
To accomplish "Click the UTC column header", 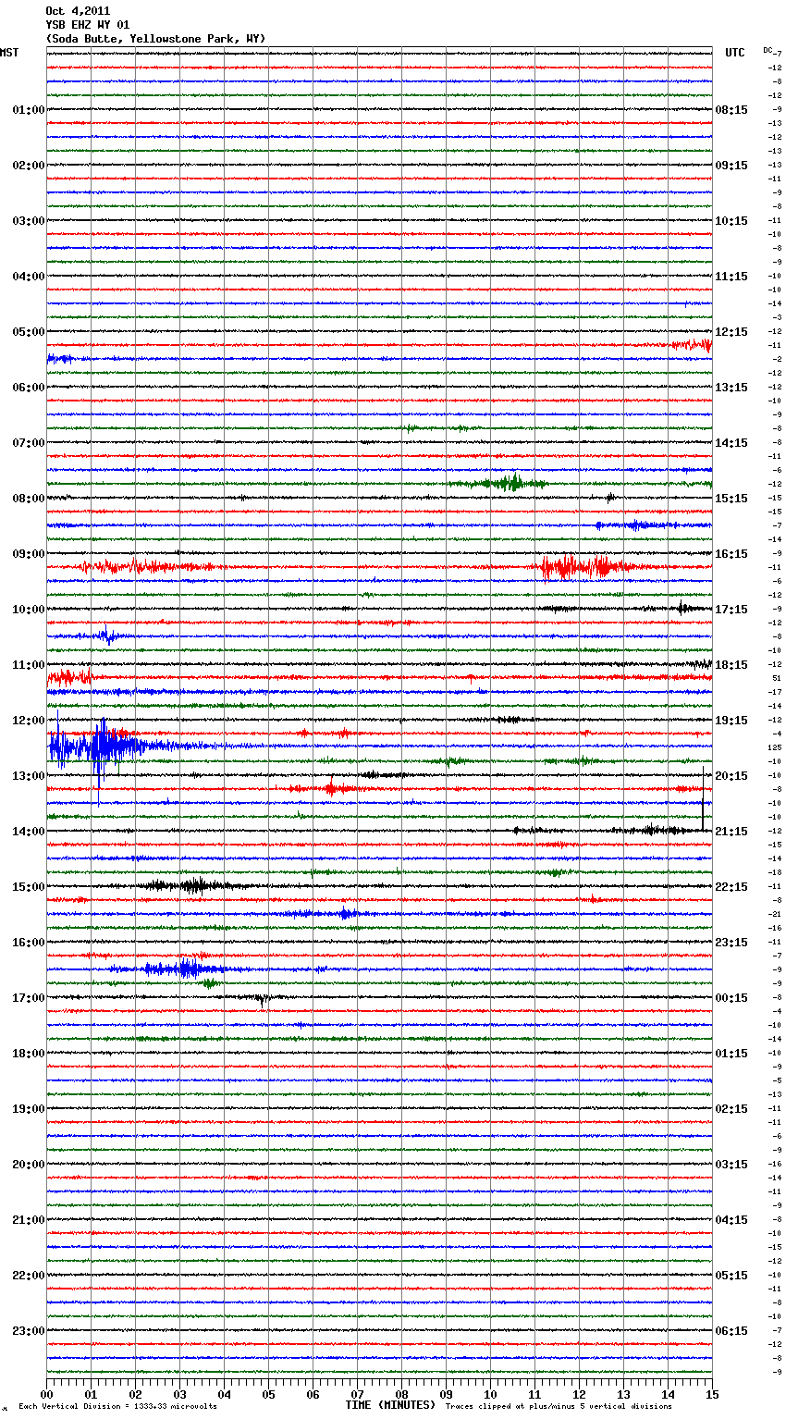I will (734, 53).
